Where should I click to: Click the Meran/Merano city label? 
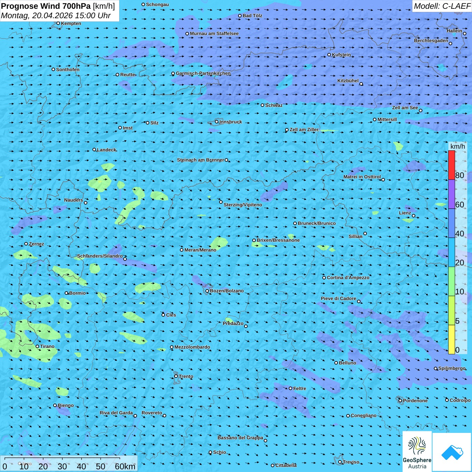[200, 250]
